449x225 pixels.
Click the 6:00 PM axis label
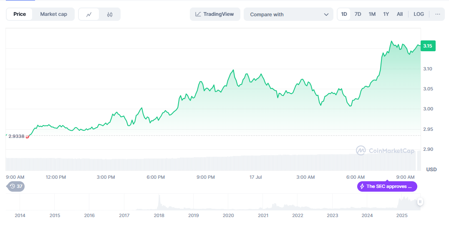tap(156, 177)
